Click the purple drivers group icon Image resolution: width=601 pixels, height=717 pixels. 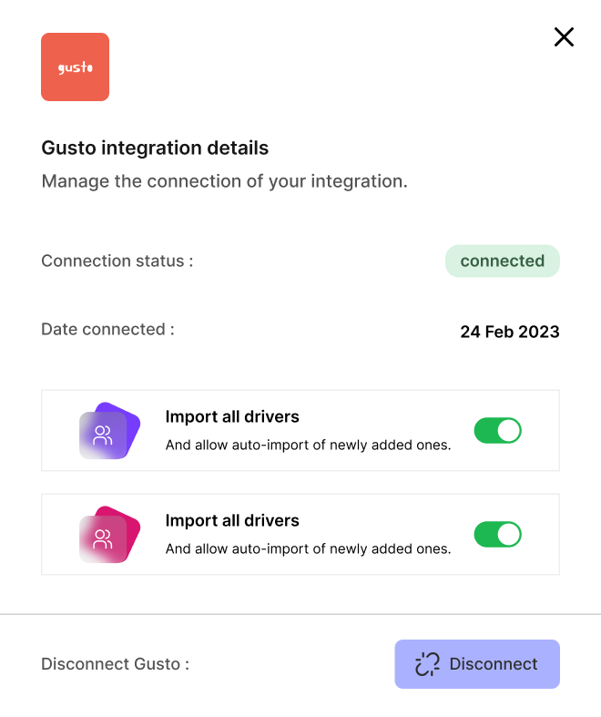(x=109, y=431)
